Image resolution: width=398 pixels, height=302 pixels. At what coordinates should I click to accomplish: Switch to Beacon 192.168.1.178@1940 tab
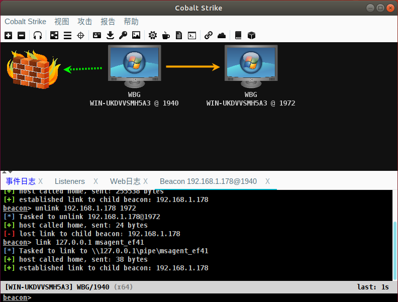point(209,181)
